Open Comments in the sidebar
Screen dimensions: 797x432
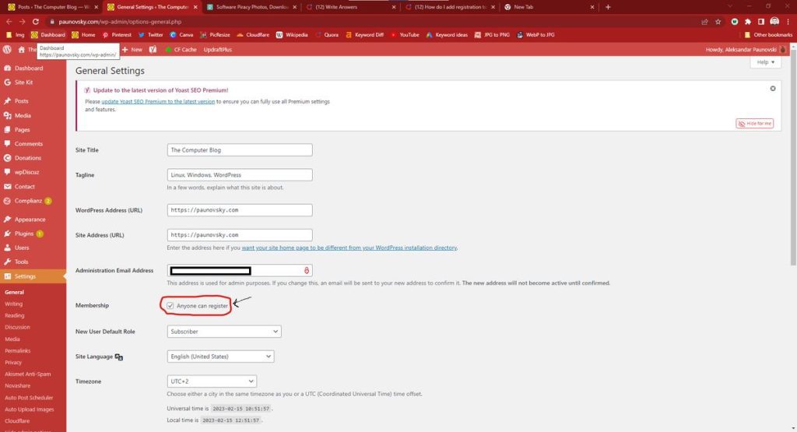point(29,144)
